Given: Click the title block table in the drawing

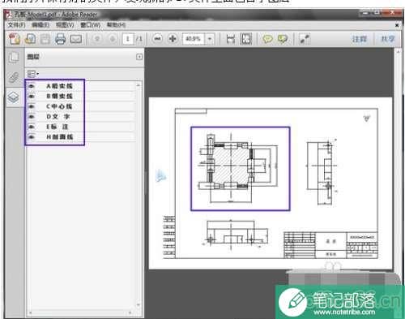Looking at the screenshot, I should coord(330,245).
